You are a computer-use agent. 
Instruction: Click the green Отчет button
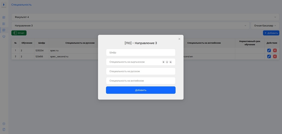[x=19, y=33]
